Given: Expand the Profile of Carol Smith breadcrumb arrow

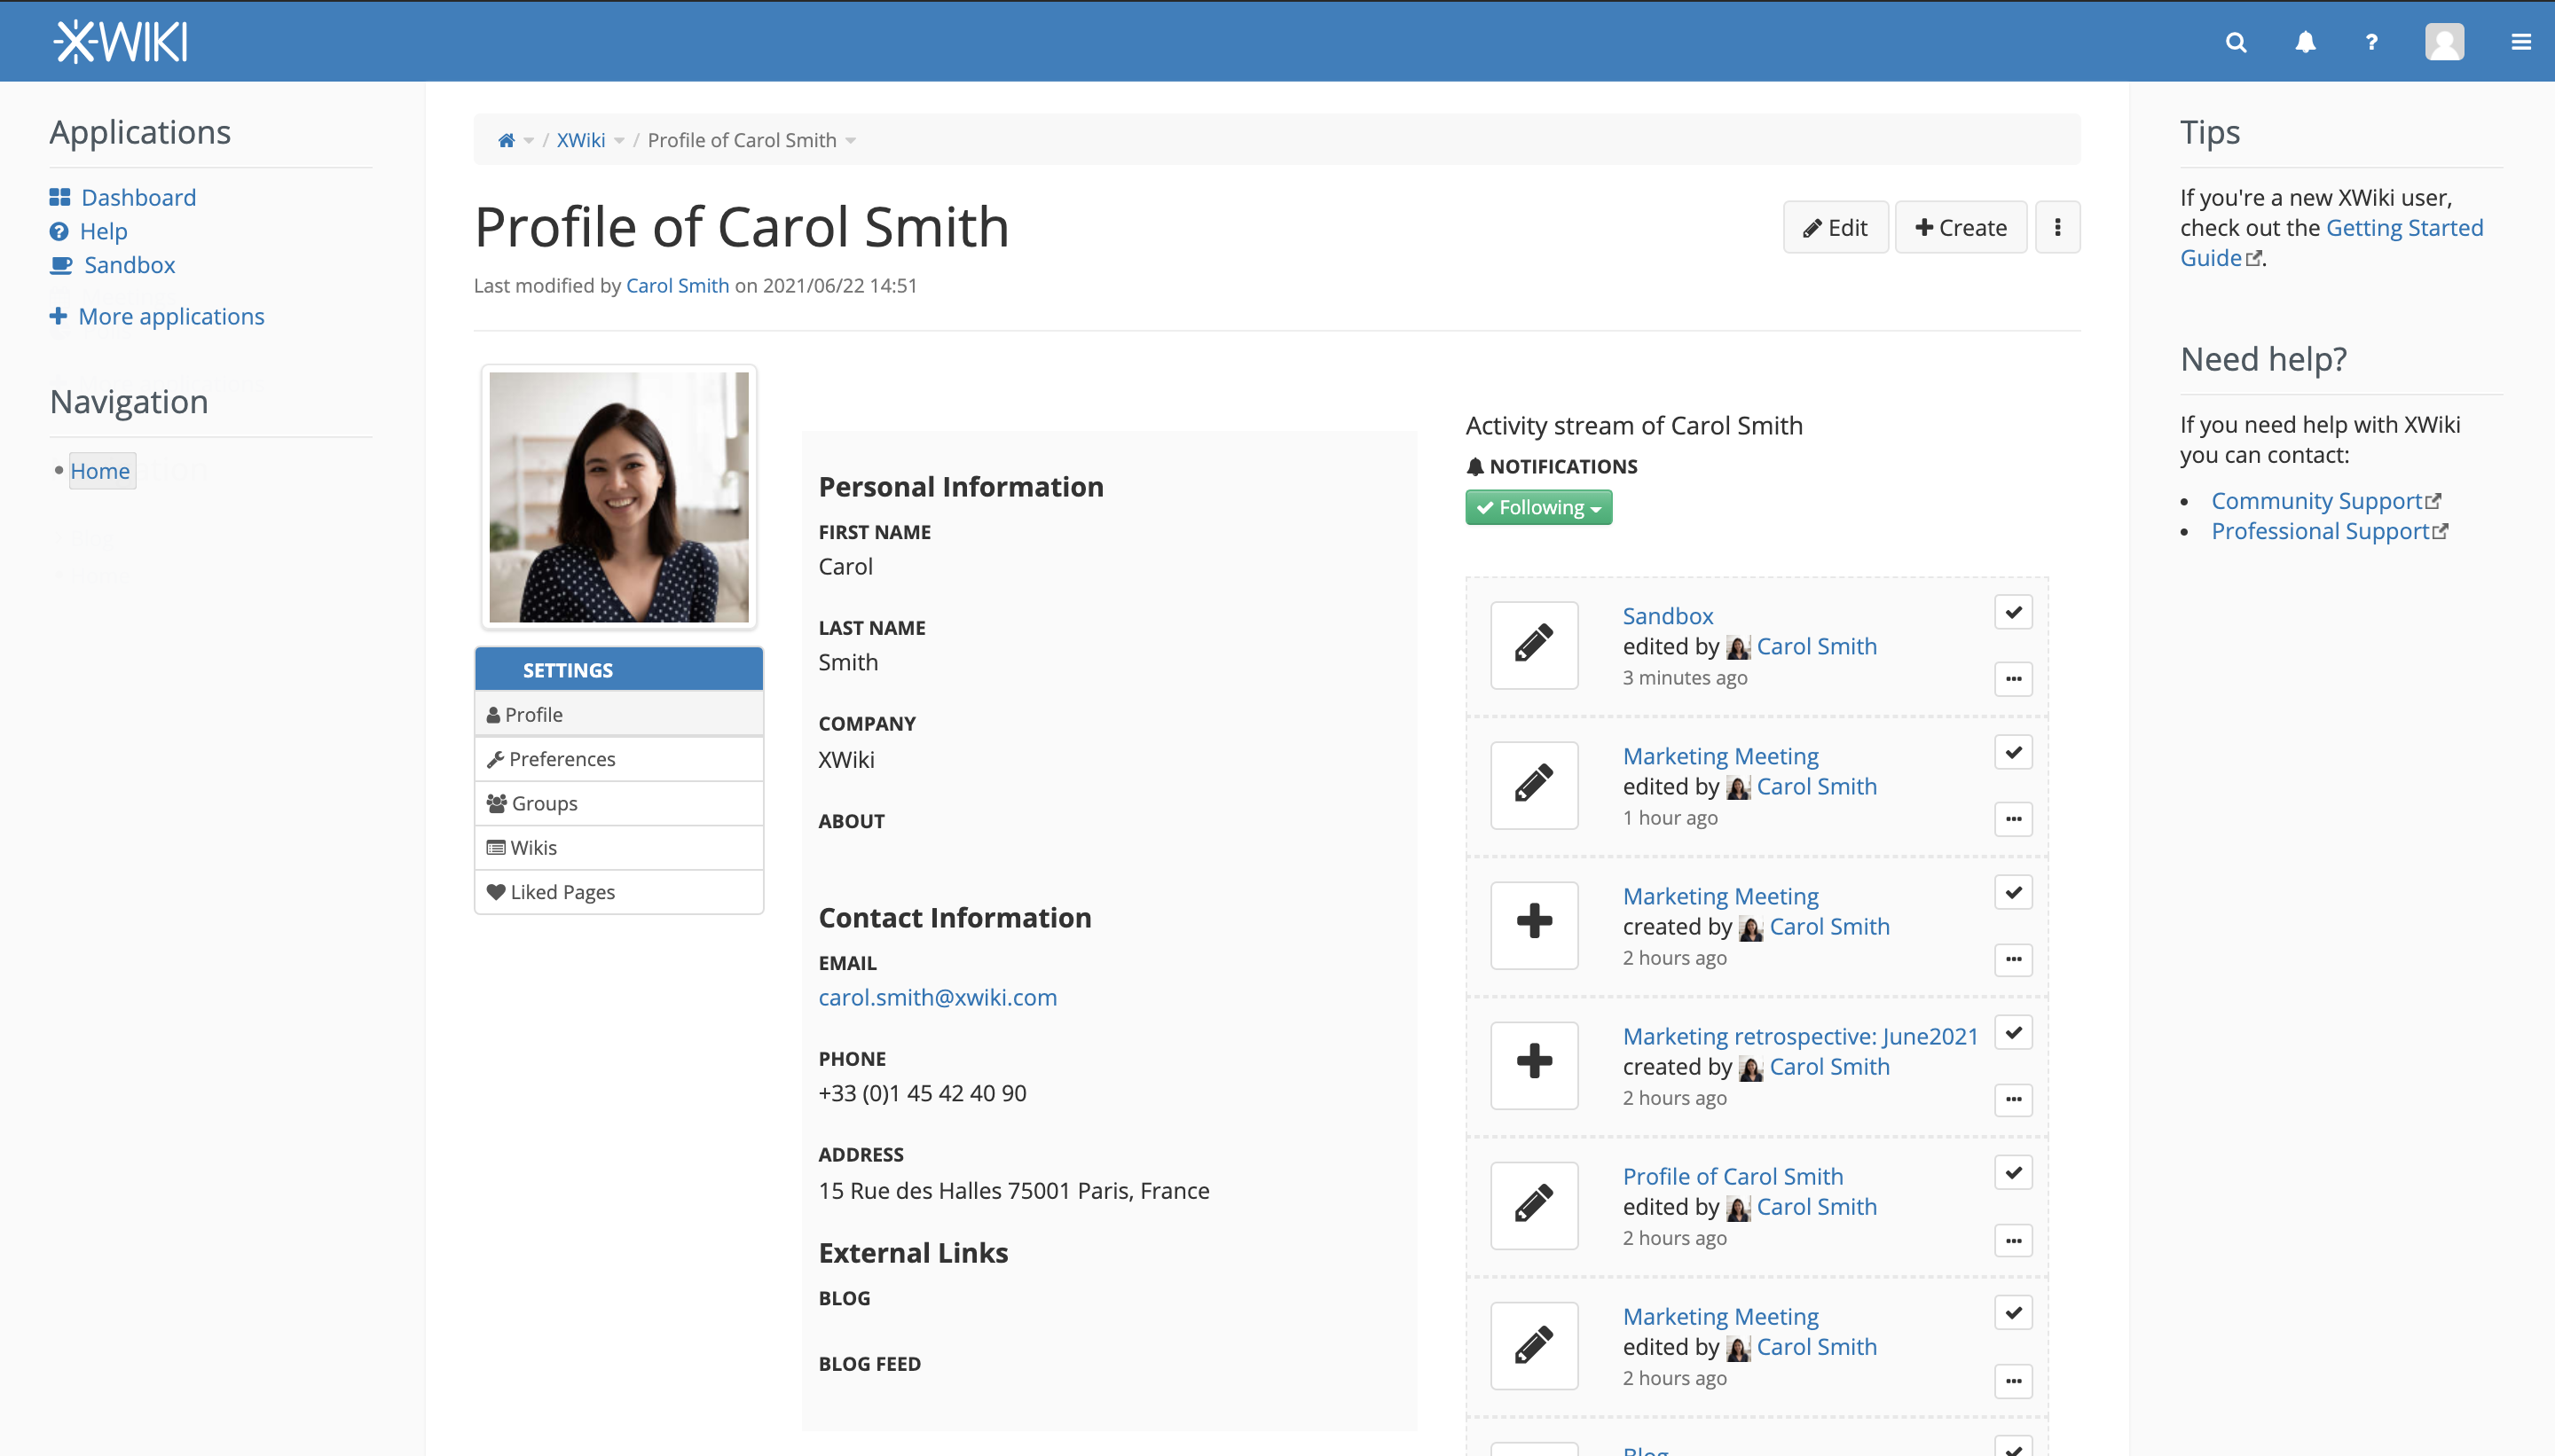Looking at the screenshot, I should click(850, 140).
